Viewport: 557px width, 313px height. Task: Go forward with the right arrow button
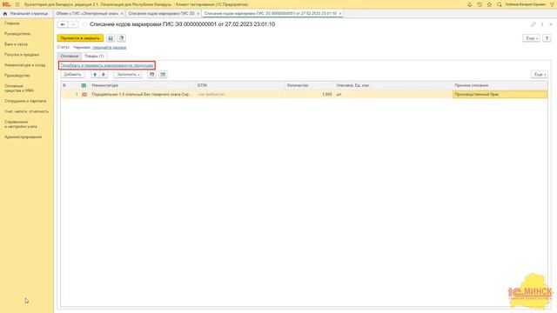[x=73, y=24]
